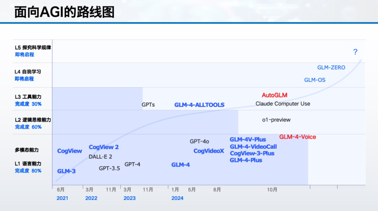Click the CogView 2 label
The image size is (378, 211).
[104, 147]
